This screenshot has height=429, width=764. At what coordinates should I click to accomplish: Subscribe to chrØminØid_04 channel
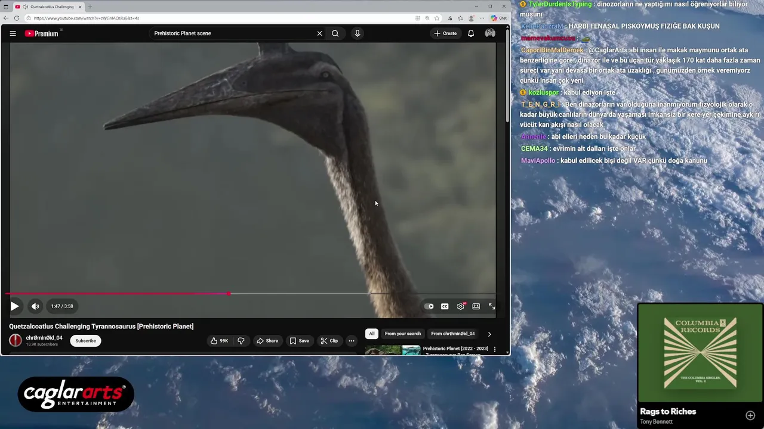(85, 341)
